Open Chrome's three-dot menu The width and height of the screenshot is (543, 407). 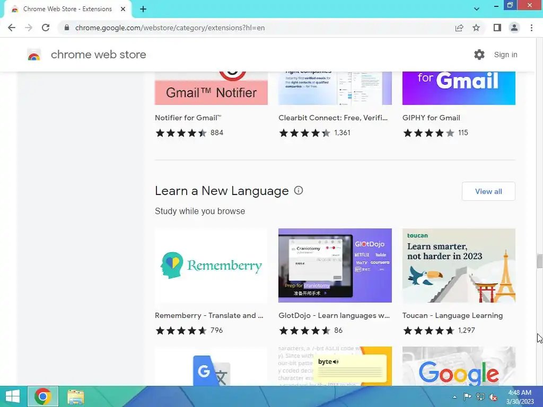(x=531, y=28)
